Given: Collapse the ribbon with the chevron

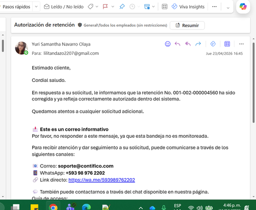Looking at the screenshot, I should point(228,8).
